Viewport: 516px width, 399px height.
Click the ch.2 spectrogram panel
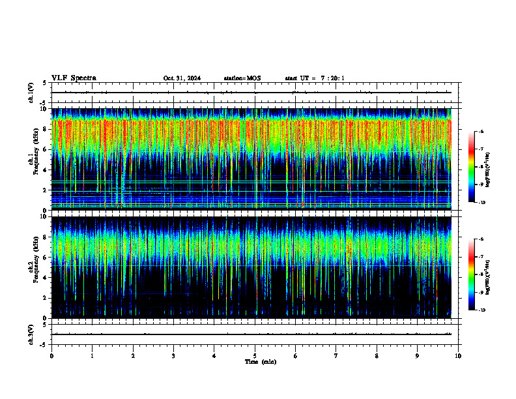251,267
